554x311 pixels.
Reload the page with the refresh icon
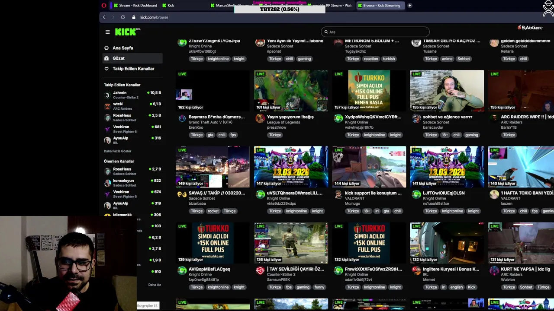click(x=123, y=17)
